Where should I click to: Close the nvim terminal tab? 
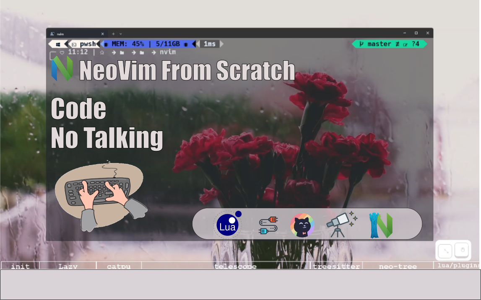[102, 34]
